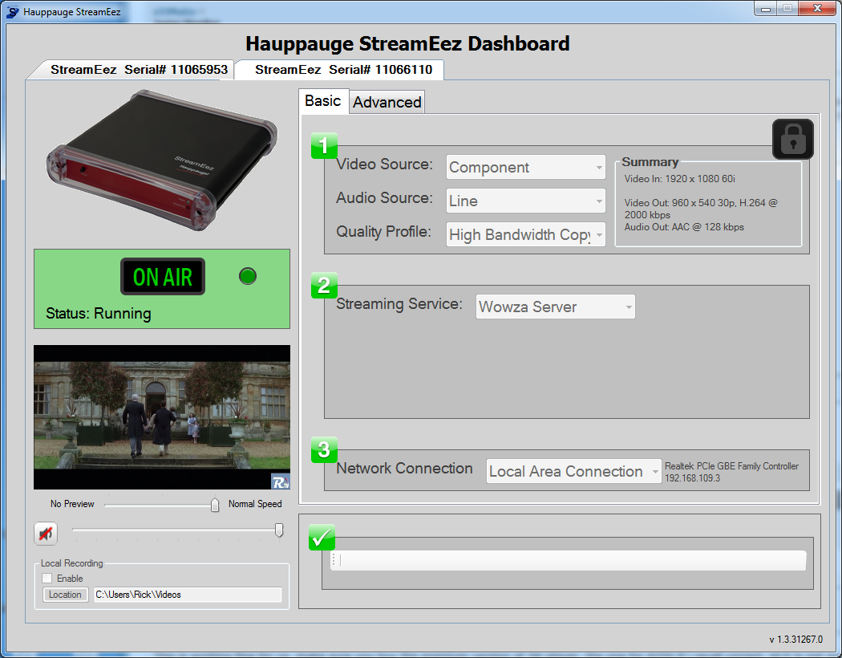Viewport: 842px width, 658px height.
Task: Click the 'Video In: 1920 x 1080 60i' summary line
Action: (x=679, y=179)
